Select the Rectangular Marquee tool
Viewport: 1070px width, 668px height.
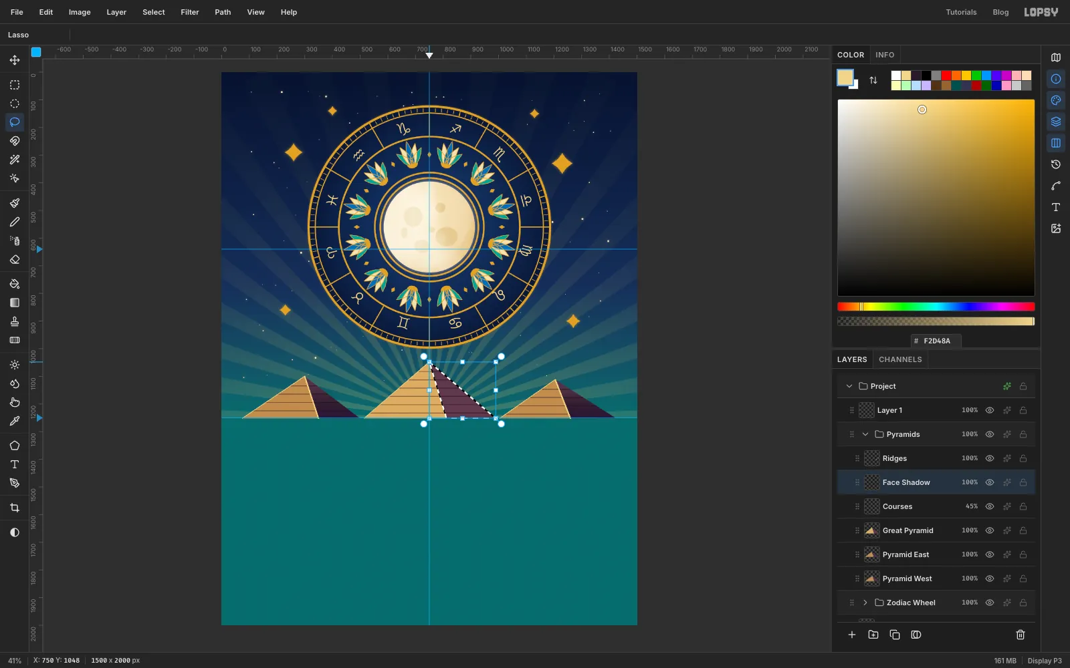pos(15,85)
